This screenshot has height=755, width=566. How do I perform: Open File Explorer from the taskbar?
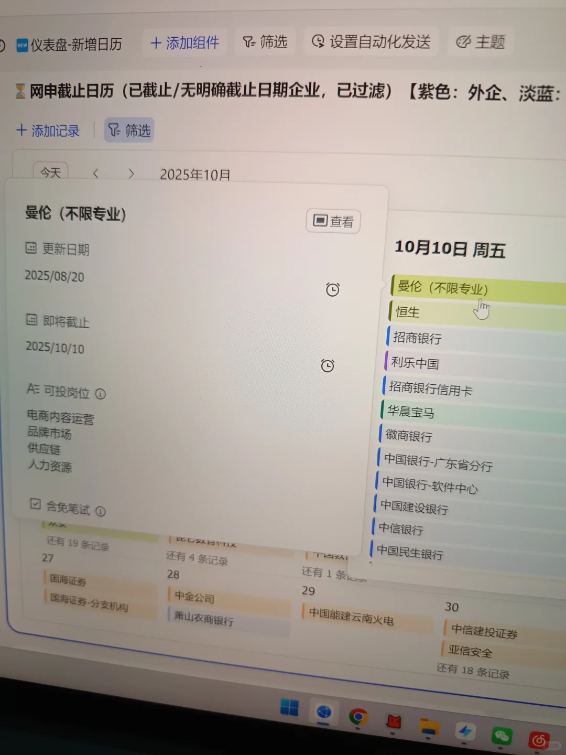pyautogui.click(x=429, y=728)
